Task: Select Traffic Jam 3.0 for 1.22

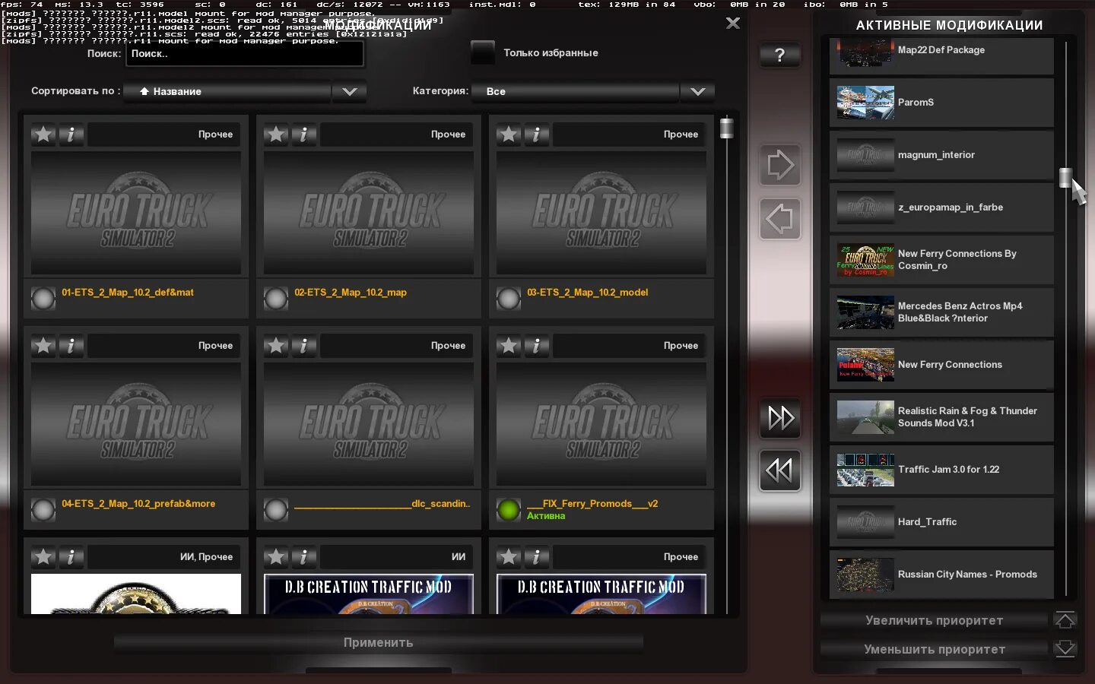Action: (x=941, y=470)
